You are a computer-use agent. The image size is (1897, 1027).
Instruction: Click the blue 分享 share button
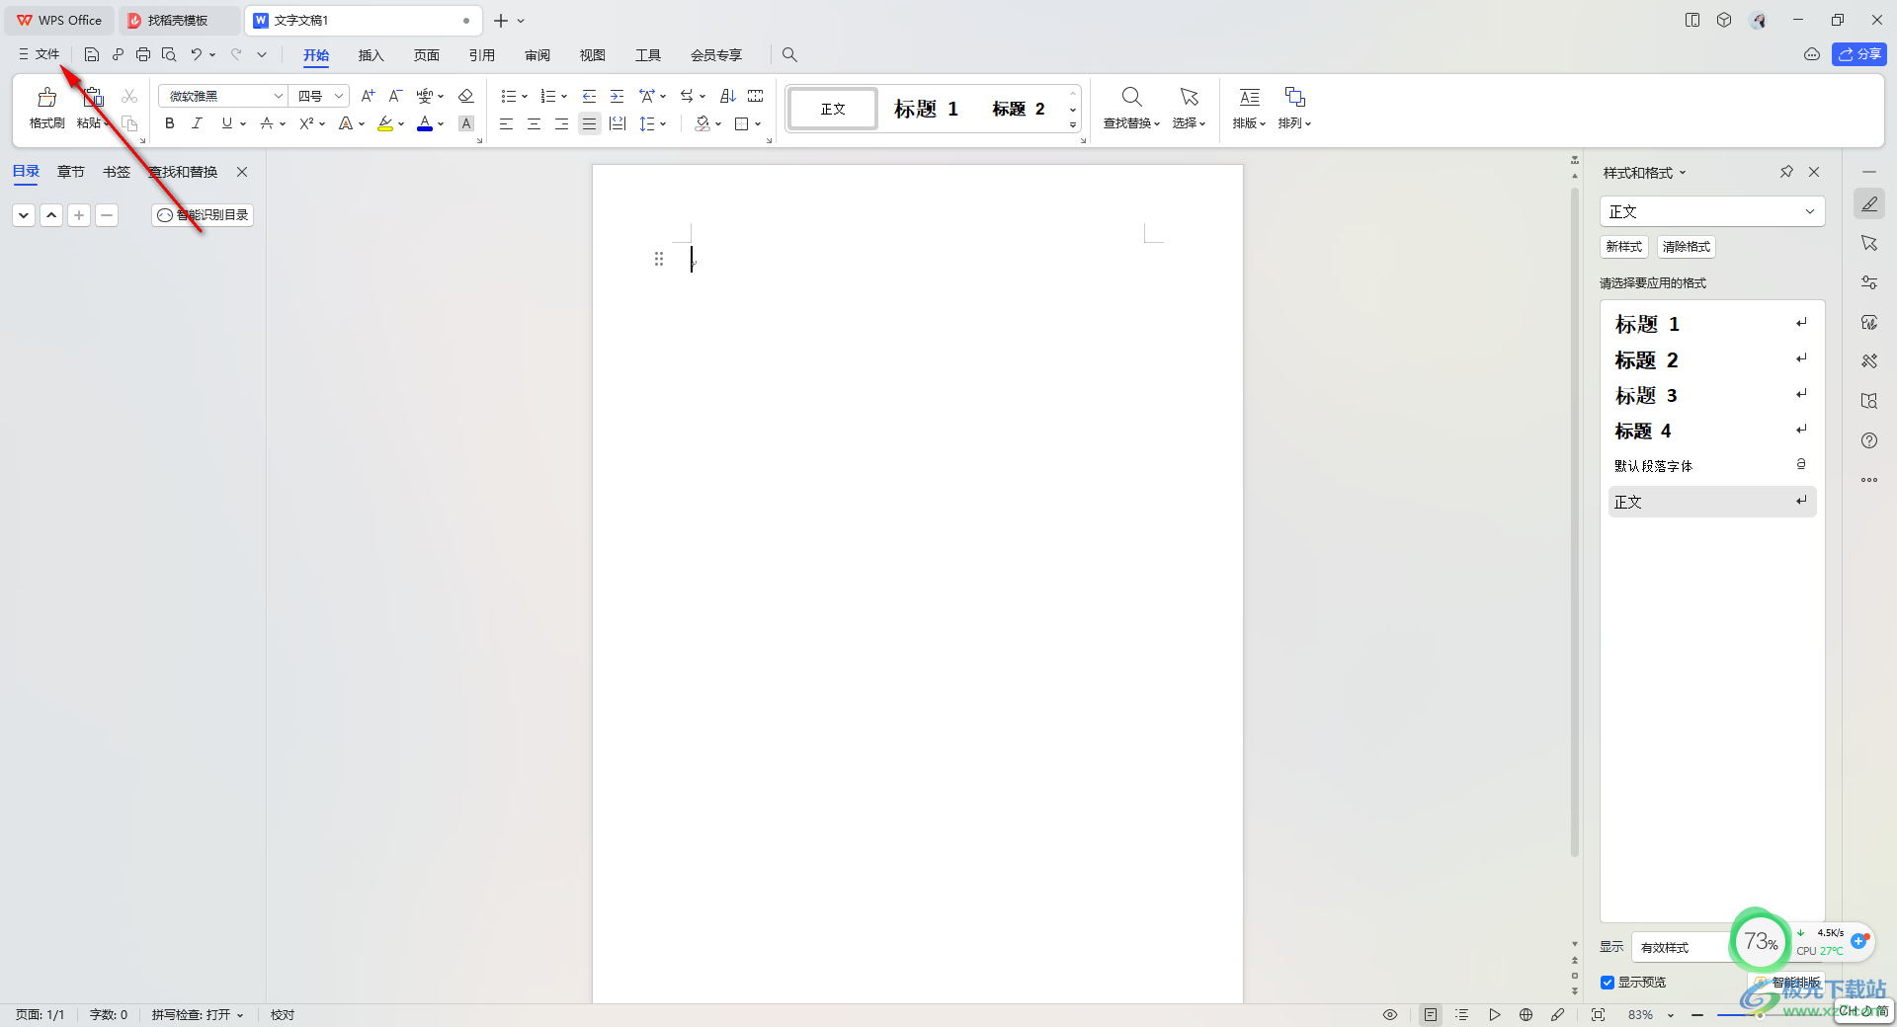tap(1858, 54)
